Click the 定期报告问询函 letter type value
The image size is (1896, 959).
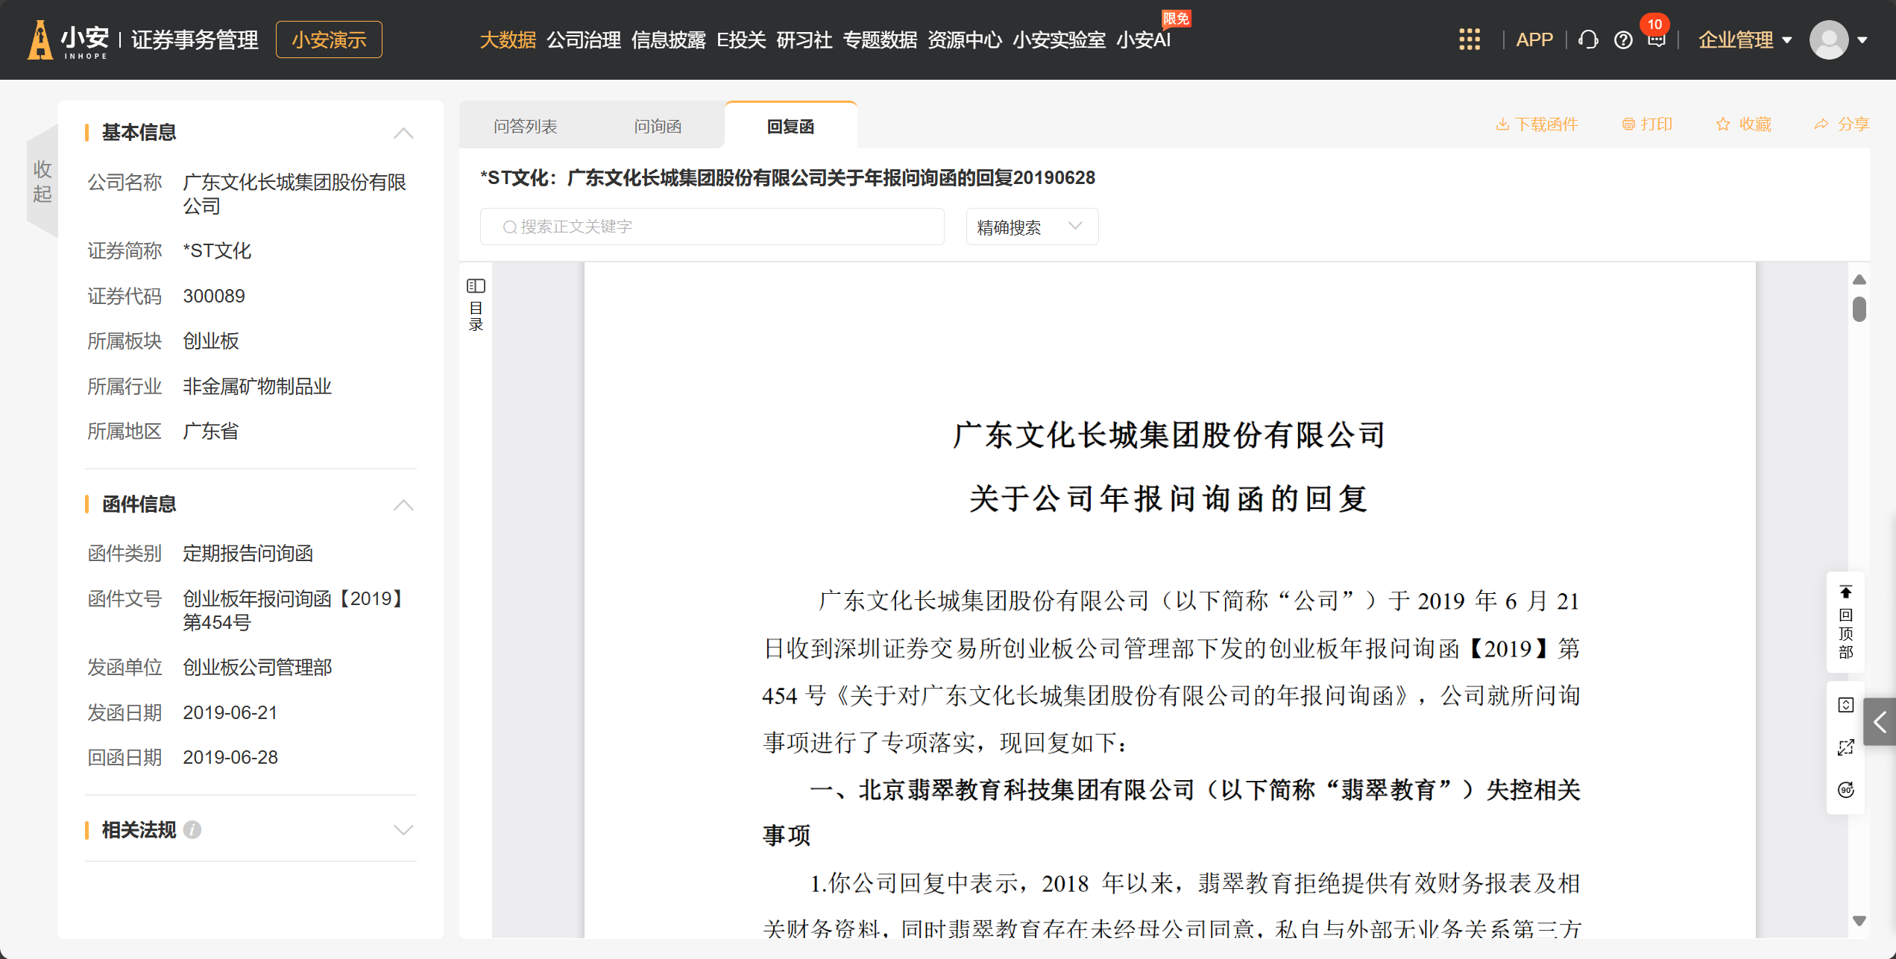click(x=248, y=554)
